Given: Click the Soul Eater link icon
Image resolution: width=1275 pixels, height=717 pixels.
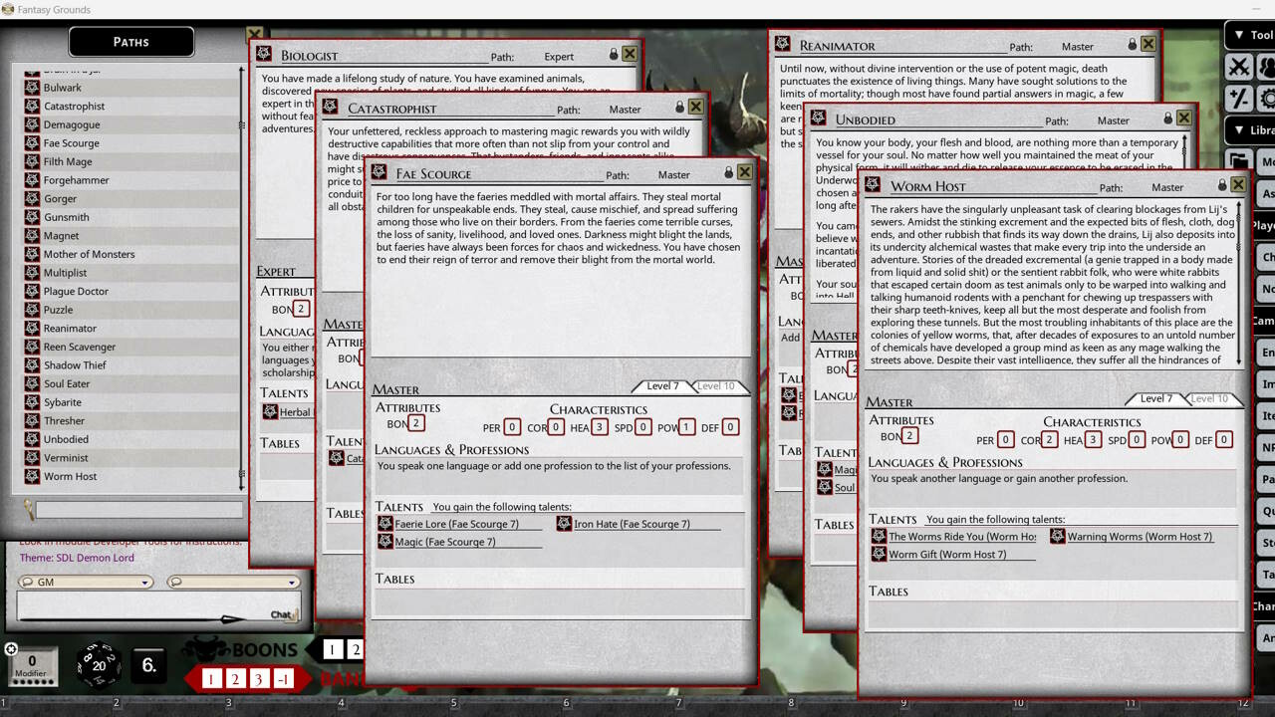Looking at the screenshot, I should pos(32,383).
